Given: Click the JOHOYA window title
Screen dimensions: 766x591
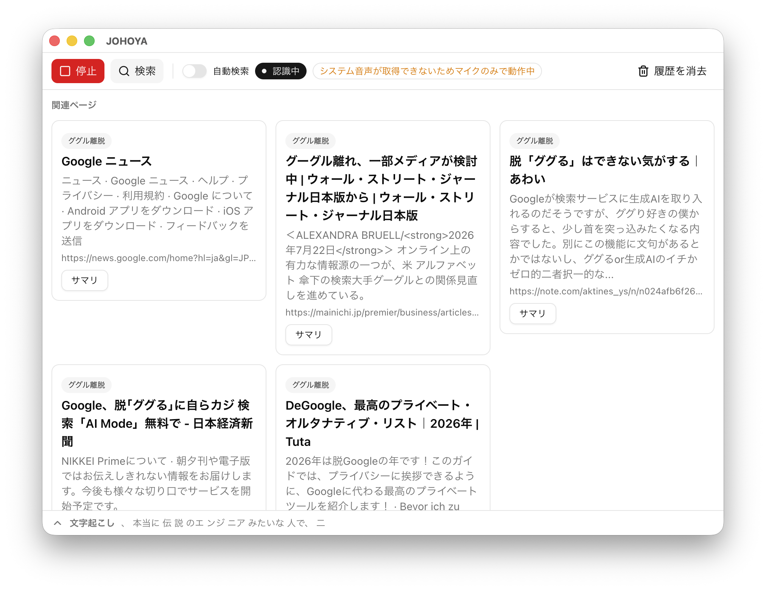Looking at the screenshot, I should pos(127,41).
